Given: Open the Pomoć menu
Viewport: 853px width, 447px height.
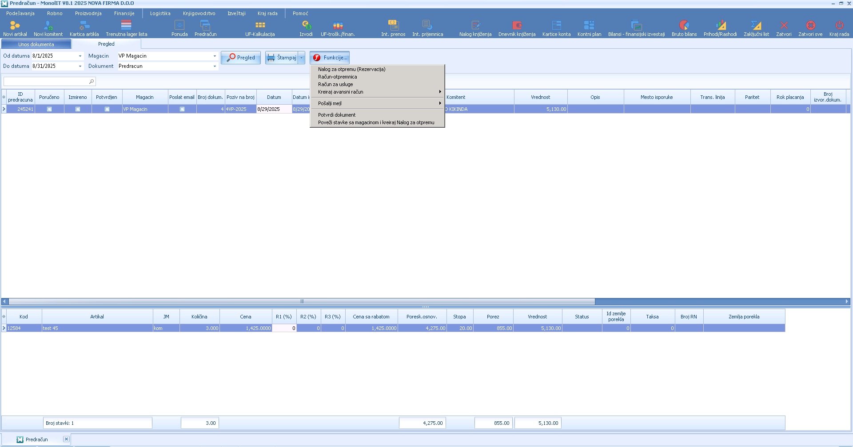Looking at the screenshot, I should (300, 13).
